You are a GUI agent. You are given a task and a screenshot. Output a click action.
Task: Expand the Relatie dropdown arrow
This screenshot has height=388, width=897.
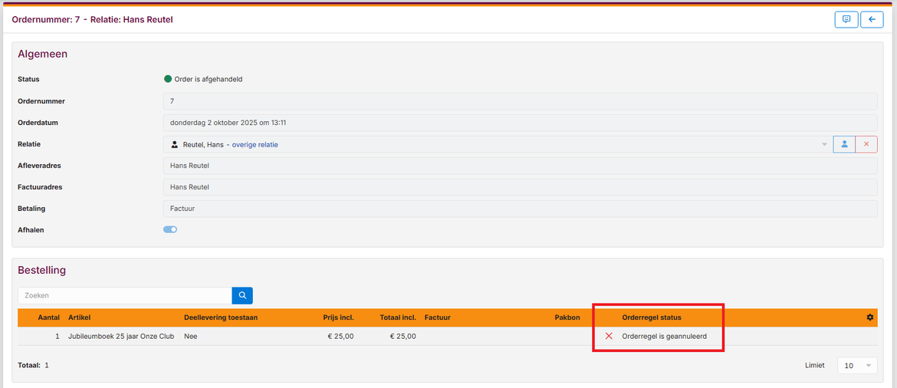[x=824, y=145]
